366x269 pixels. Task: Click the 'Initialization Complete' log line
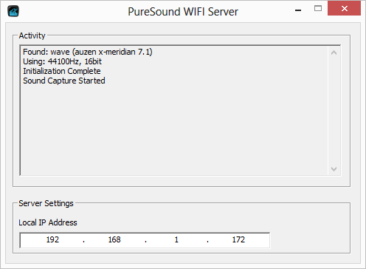tap(62, 71)
